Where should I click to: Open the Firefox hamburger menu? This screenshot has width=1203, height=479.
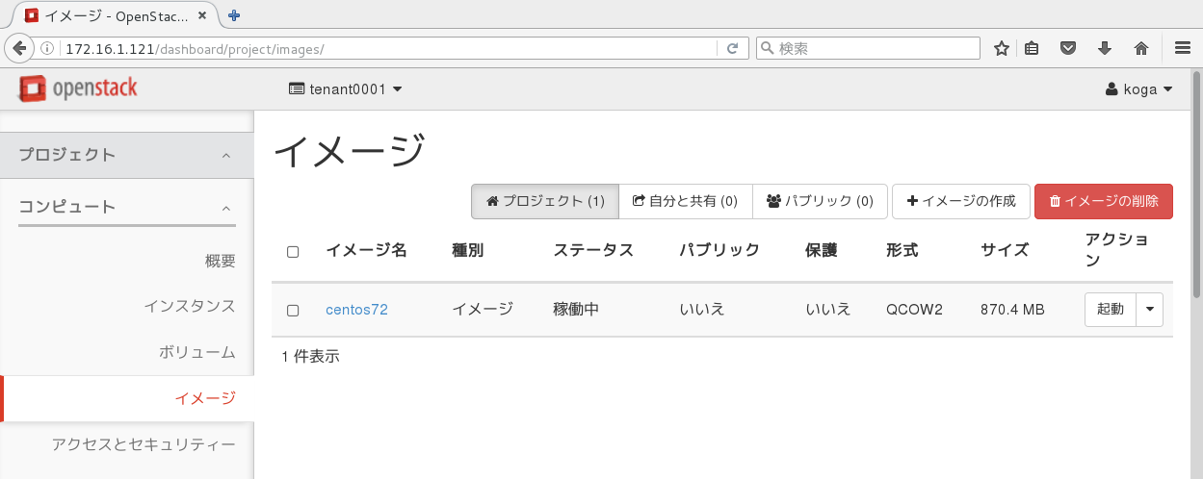[x=1183, y=48]
